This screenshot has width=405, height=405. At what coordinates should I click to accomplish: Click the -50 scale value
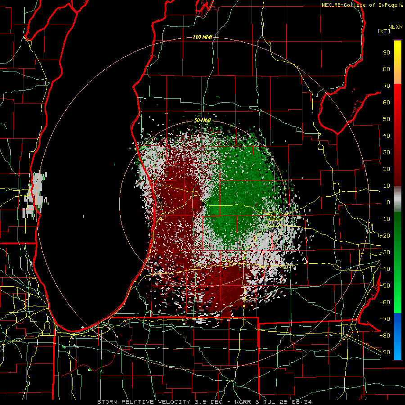tap(385, 286)
